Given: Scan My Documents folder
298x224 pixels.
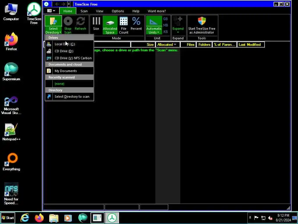Looking at the screenshot, I should tap(69, 71).
